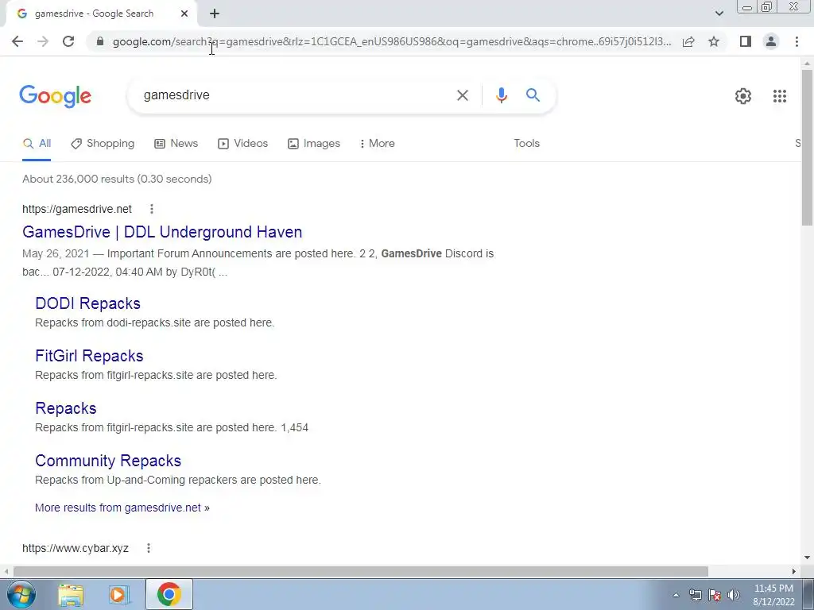
Task: Switch to the Shopping tab
Action: tap(103, 144)
